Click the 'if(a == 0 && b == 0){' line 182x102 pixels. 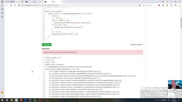[61, 20]
